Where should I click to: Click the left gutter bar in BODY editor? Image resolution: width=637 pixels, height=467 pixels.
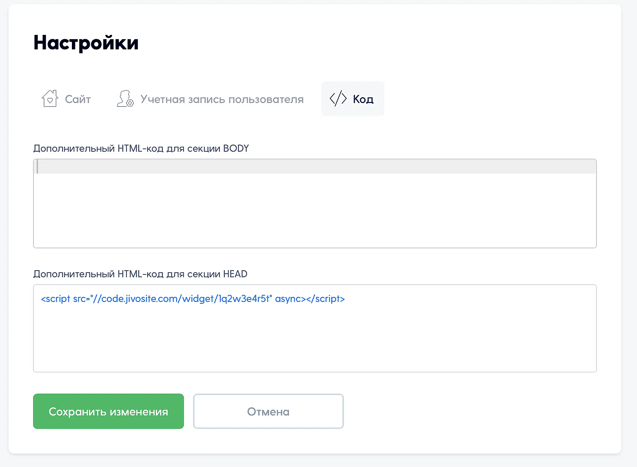(x=37, y=166)
